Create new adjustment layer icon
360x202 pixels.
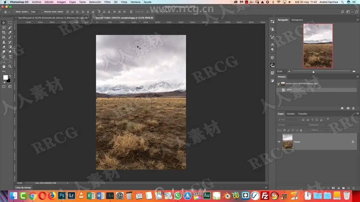click(x=338, y=188)
